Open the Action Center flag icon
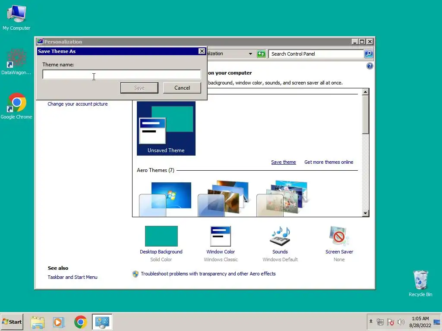The image size is (442, 331). [390, 322]
